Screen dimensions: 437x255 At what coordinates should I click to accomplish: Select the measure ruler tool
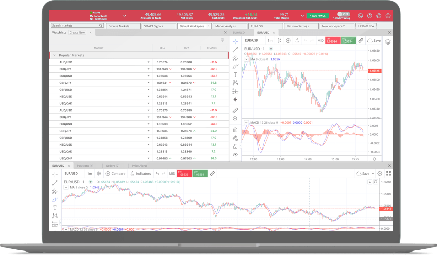click(x=235, y=110)
